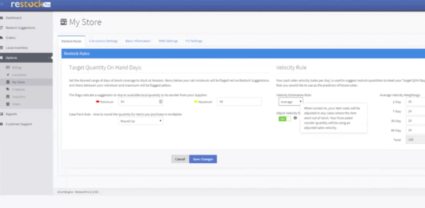Open the Case Pack Rule Round Up dropdown
Screen dimensions: 425x208
click(x=140, y=121)
